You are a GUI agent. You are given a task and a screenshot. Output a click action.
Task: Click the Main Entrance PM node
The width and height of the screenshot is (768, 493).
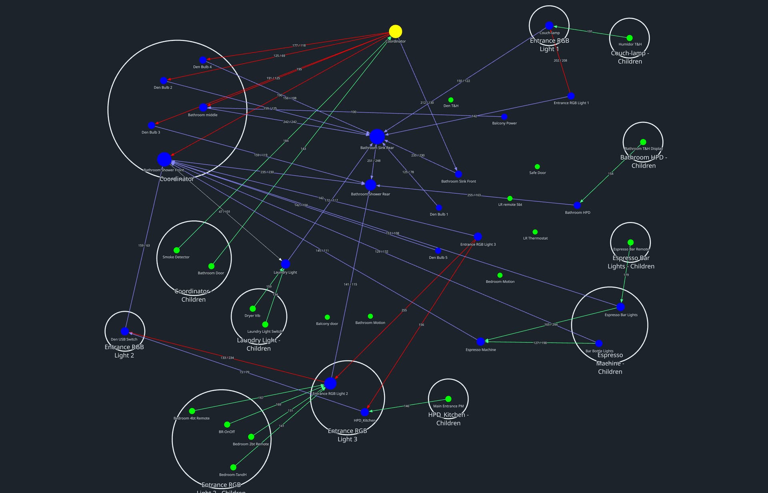click(448, 399)
